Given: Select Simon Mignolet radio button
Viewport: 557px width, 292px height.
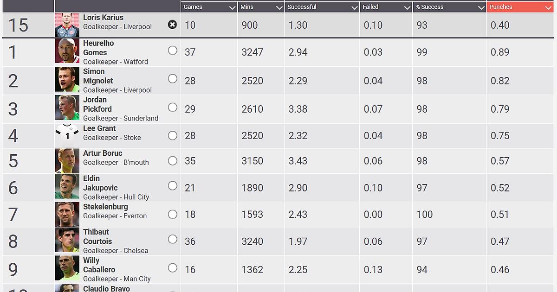Looking at the screenshot, I should [x=172, y=79].
